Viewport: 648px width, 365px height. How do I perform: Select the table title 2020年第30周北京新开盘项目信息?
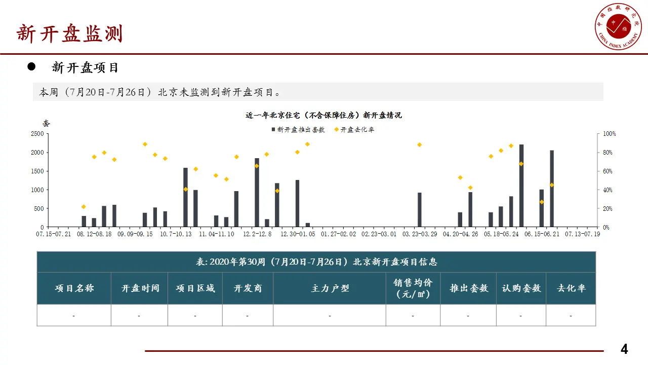coord(316,262)
